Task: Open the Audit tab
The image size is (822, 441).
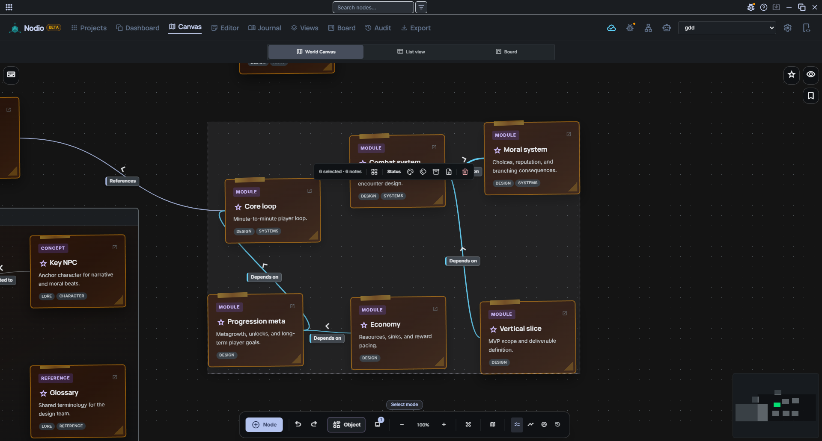Action: click(378, 28)
